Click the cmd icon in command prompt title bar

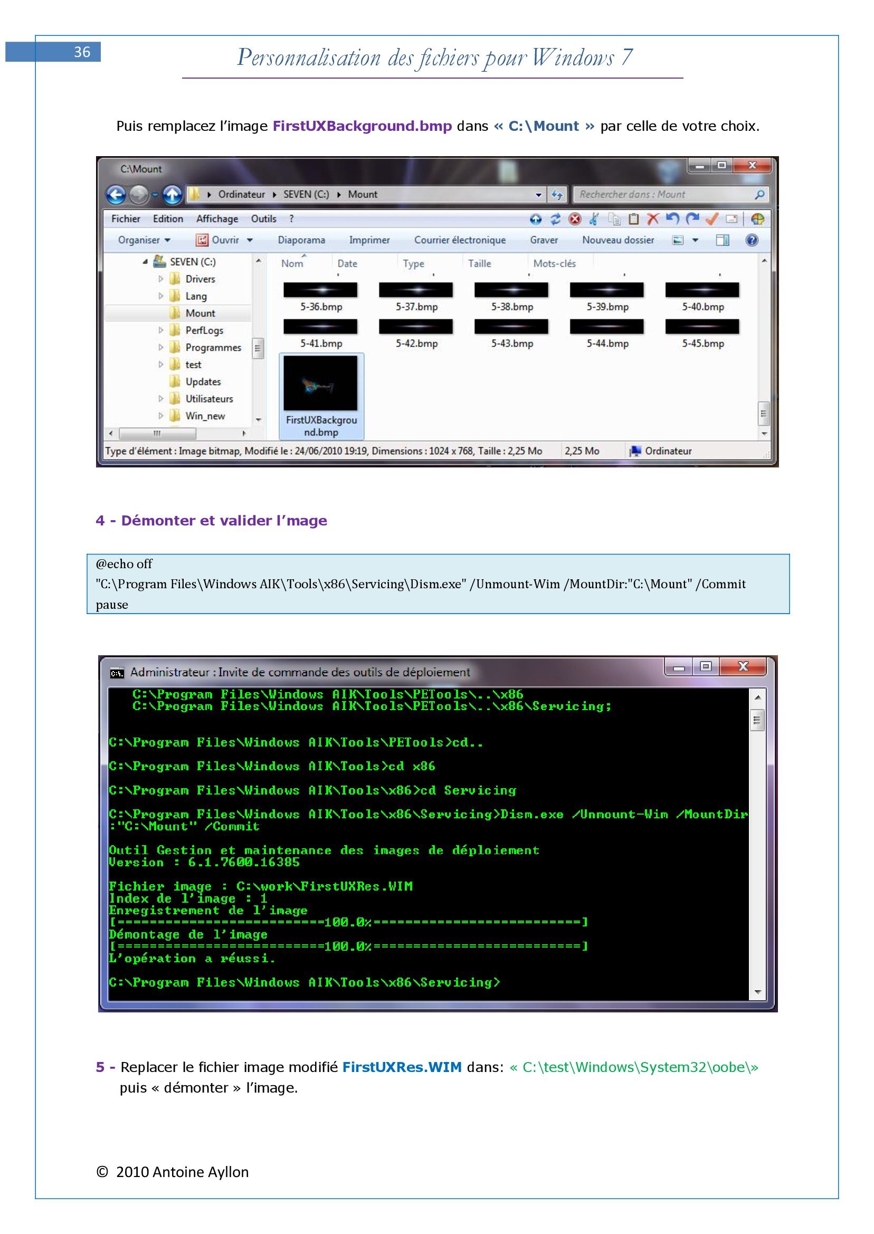click(117, 673)
